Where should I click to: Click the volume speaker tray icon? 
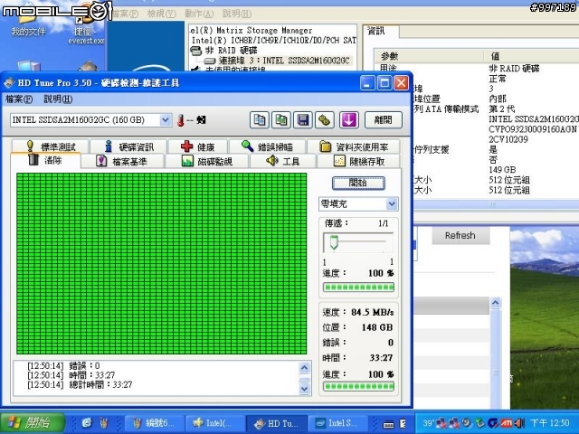(519, 423)
